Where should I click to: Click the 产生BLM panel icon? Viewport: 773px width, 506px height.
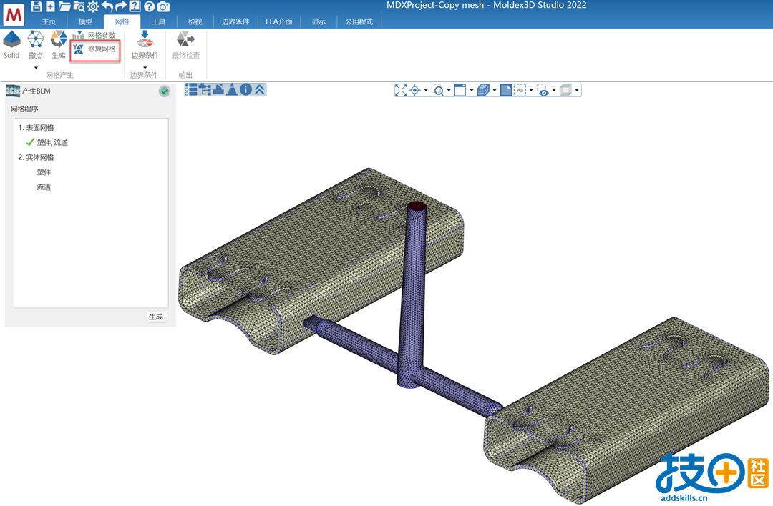[x=13, y=91]
